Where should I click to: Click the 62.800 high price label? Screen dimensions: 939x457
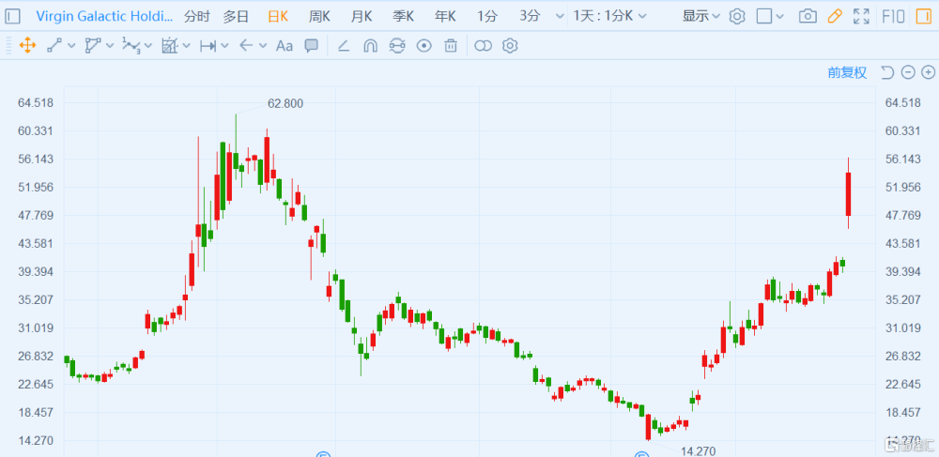(285, 103)
